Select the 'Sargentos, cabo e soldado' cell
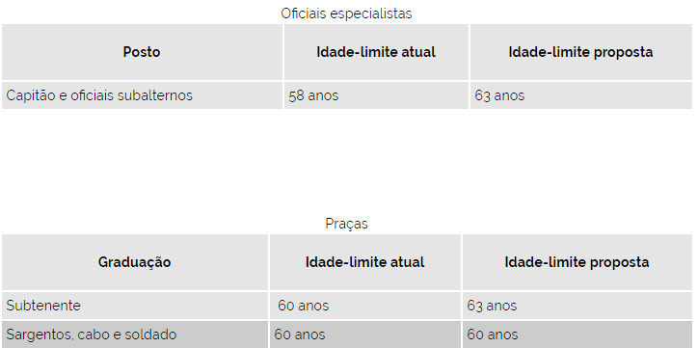The height and width of the screenshot is (348, 698). pyautogui.click(x=134, y=335)
